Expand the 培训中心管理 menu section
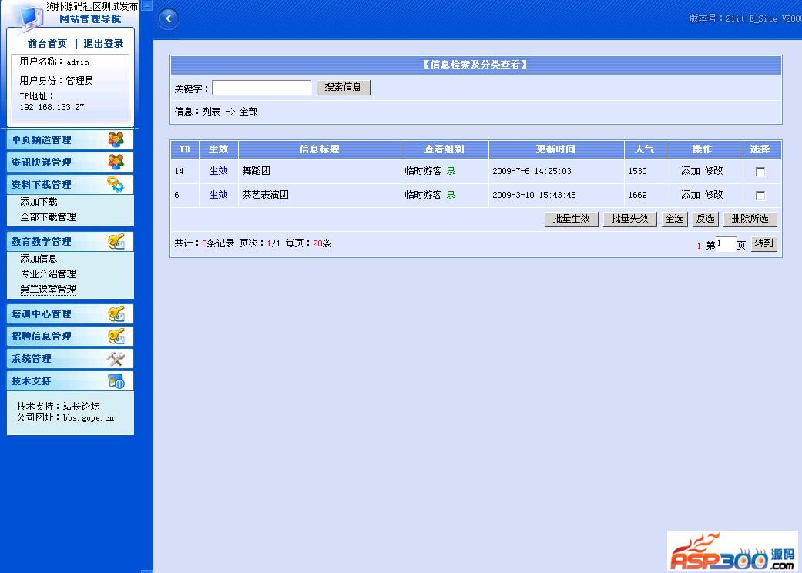 point(42,314)
